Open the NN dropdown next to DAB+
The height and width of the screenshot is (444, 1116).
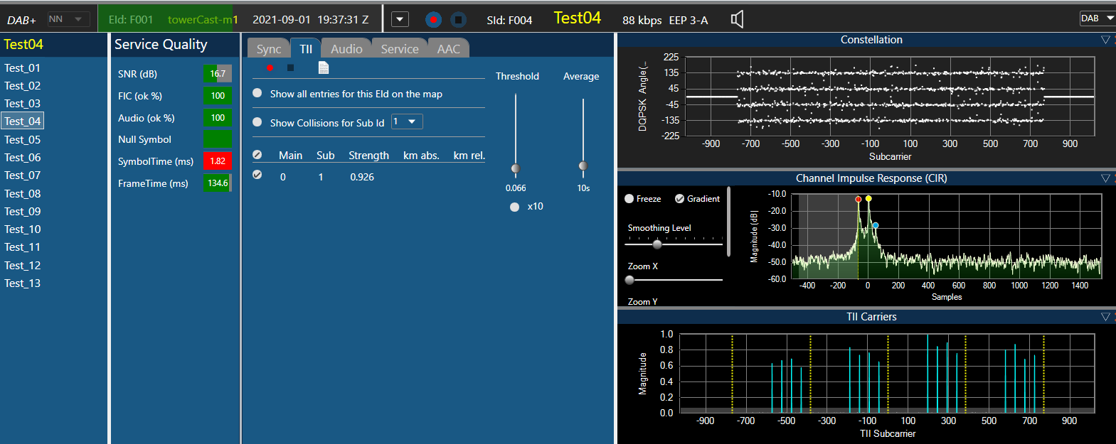point(68,19)
